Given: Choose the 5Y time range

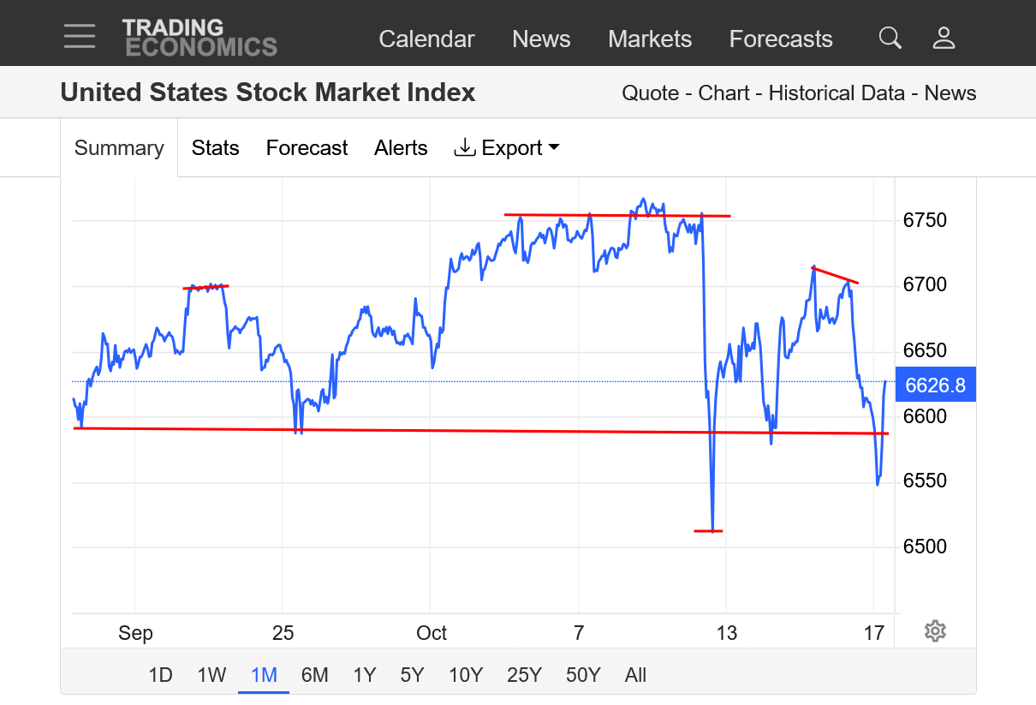Looking at the screenshot, I should click(x=412, y=675).
